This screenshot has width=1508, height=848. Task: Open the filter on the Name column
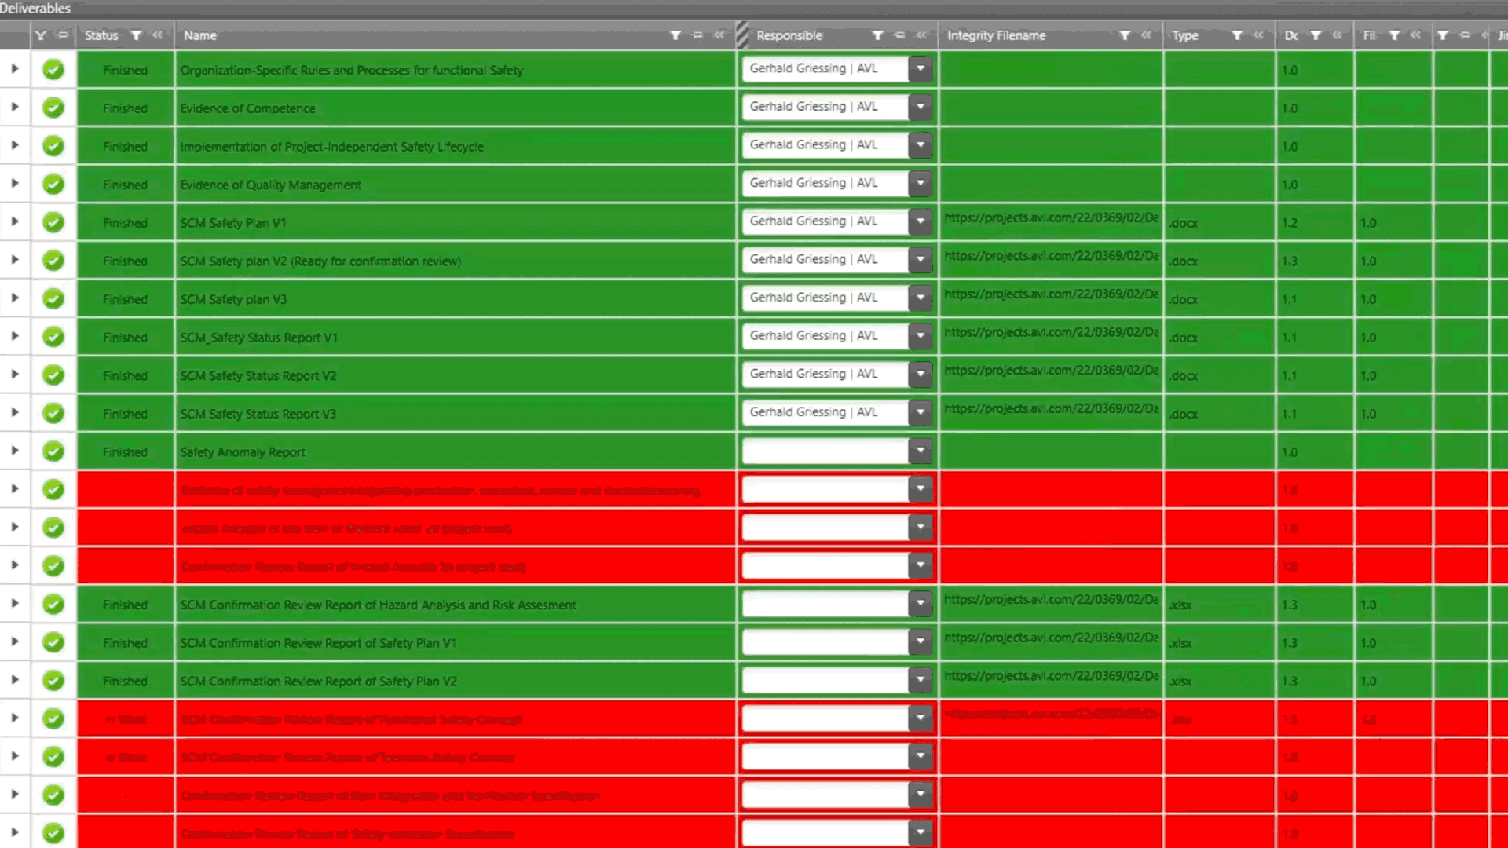coord(674,35)
